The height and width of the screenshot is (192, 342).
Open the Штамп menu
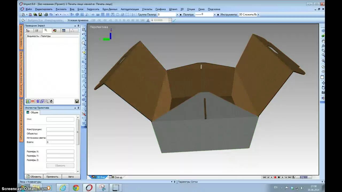click(x=173, y=9)
